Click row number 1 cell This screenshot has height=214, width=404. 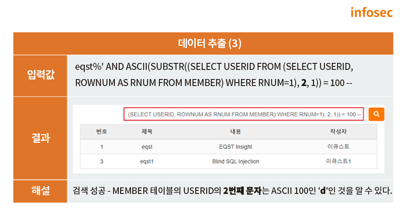[101, 147]
